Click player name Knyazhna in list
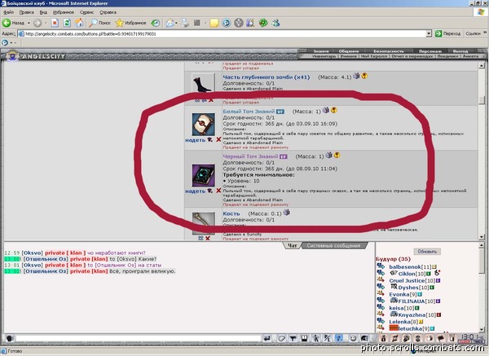 [x=412, y=314]
